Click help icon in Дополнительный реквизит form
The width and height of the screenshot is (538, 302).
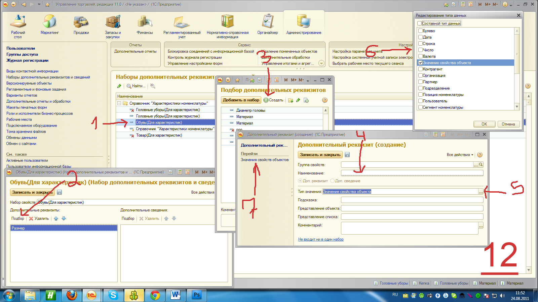tap(480, 155)
